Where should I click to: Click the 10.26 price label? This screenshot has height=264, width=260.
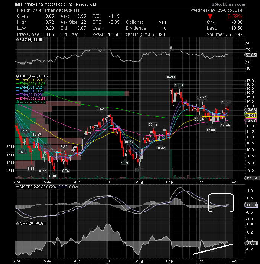tap(129, 142)
